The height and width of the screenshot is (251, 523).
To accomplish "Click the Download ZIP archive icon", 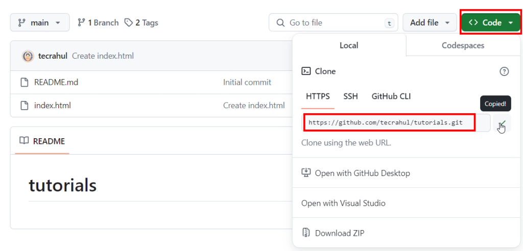I will (x=306, y=233).
